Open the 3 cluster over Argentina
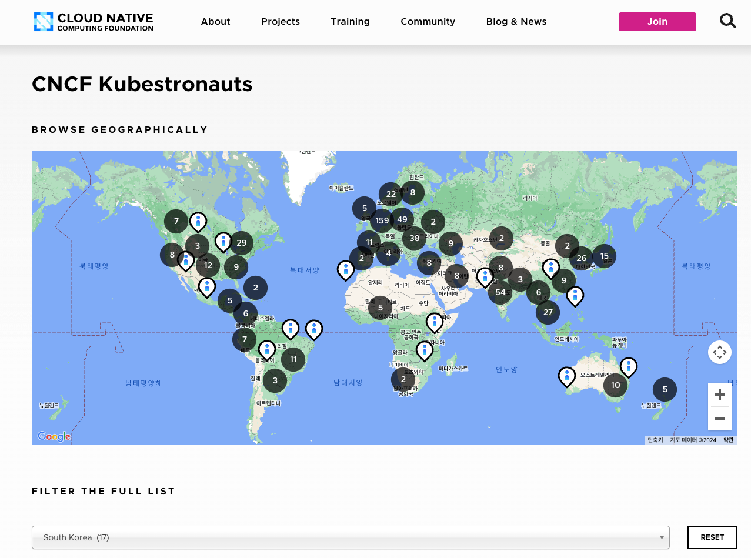Image resolution: width=751 pixels, height=558 pixels. tap(275, 380)
